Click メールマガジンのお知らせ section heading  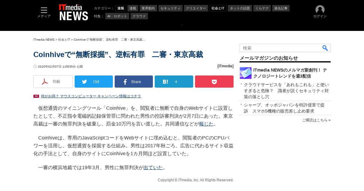point(269,58)
